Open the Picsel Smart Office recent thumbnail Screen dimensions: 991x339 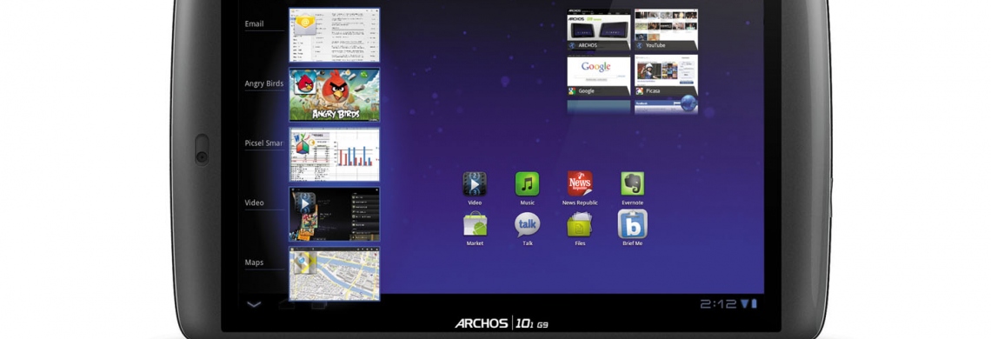click(x=335, y=155)
